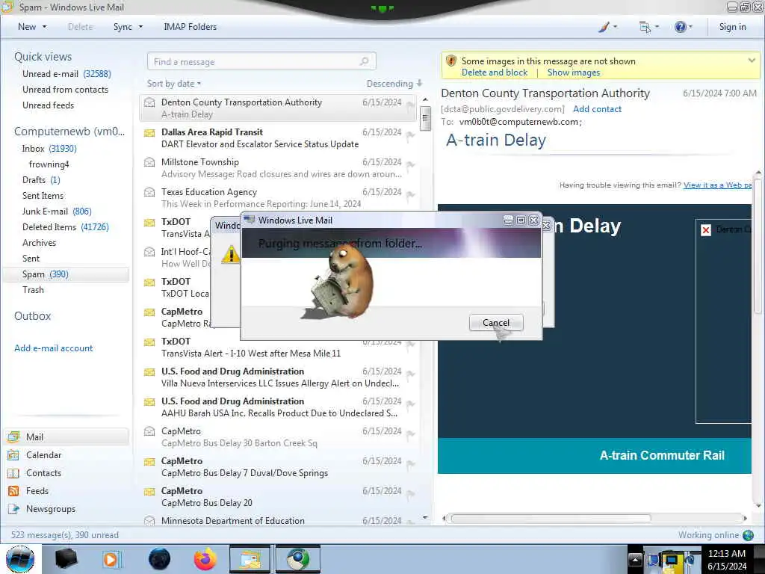Open the Drafts folder
765x574 pixels.
coord(42,179)
